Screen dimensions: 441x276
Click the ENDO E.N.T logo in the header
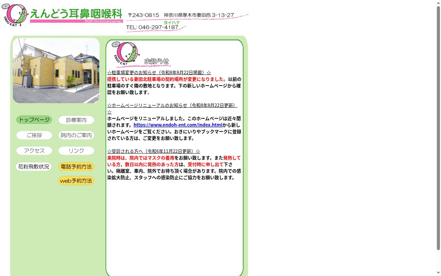[15, 15]
